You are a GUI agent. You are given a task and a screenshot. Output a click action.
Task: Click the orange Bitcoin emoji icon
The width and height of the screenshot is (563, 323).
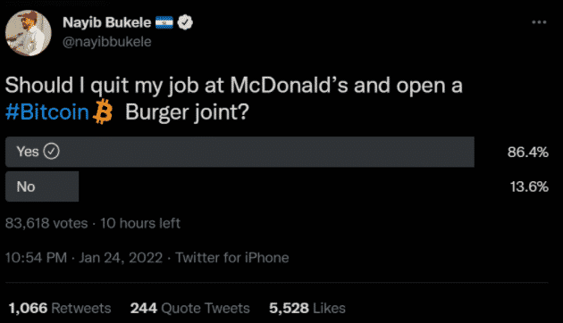click(103, 112)
